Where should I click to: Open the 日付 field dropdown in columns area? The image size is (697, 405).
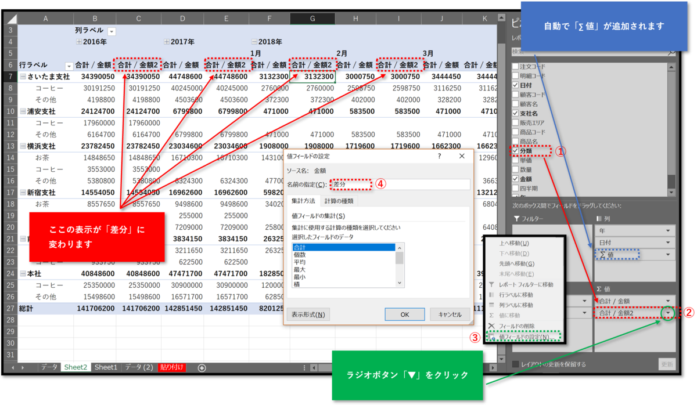click(669, 243)
